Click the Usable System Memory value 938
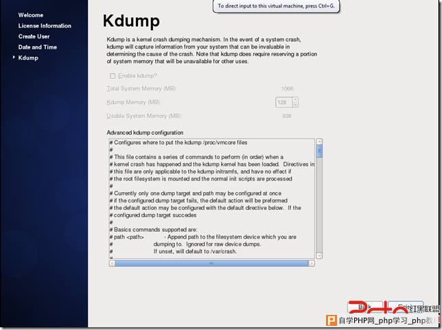 287,116
